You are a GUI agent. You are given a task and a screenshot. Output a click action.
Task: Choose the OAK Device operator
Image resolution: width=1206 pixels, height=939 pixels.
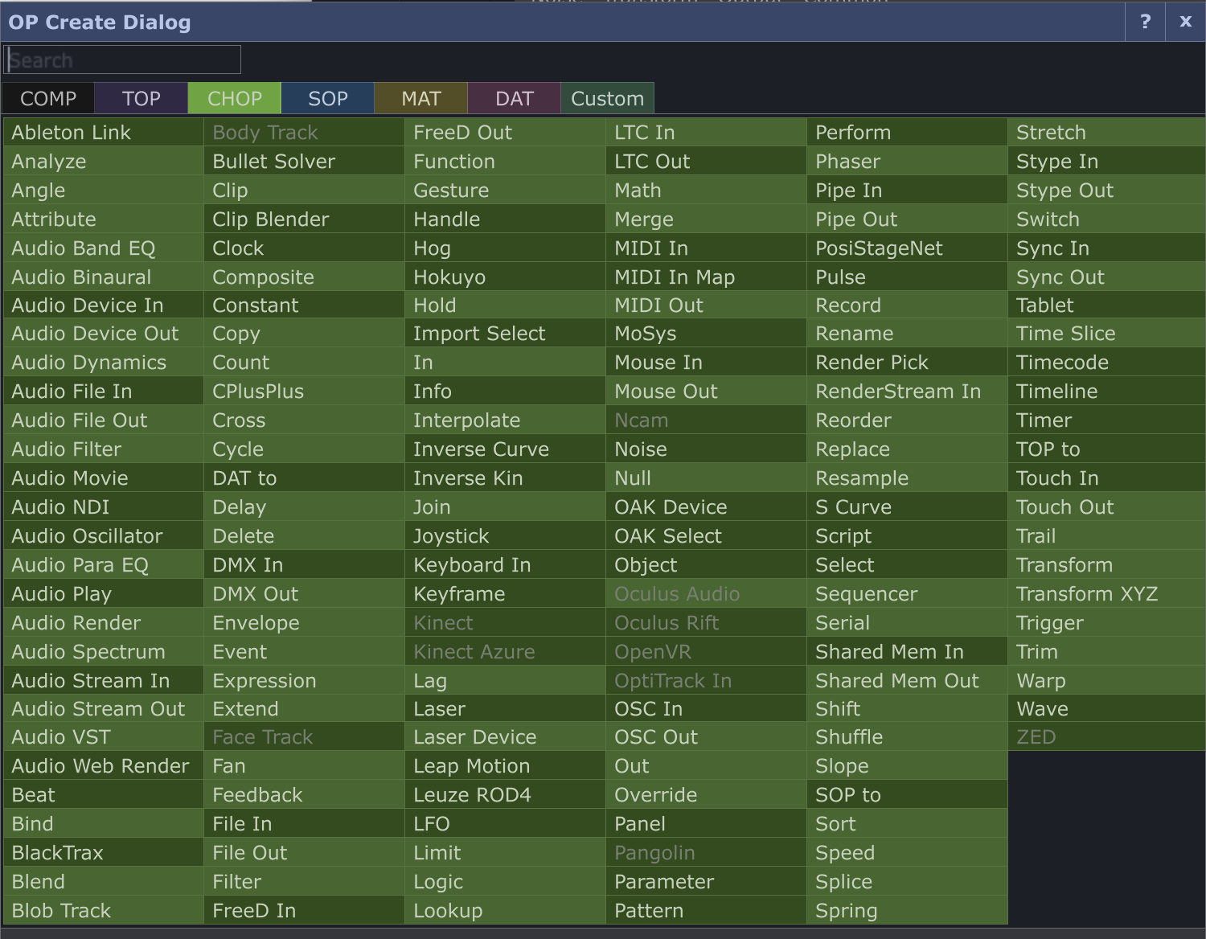click(706, 507)
